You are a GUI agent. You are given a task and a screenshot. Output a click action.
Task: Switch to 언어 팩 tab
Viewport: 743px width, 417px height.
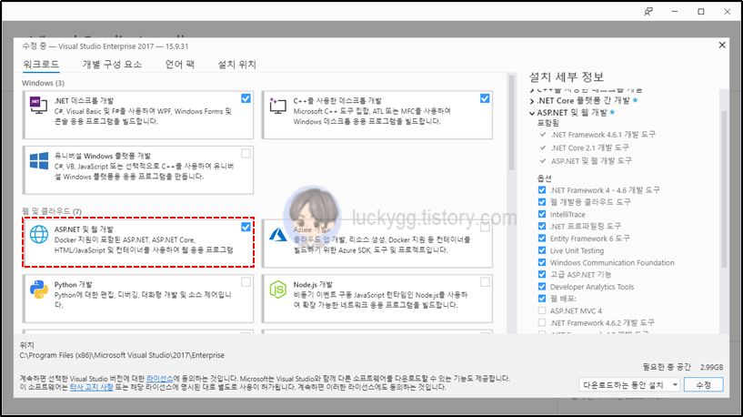pyautogui.click(x=179, y=64)
